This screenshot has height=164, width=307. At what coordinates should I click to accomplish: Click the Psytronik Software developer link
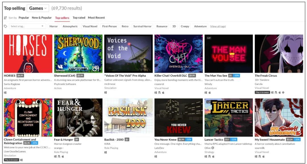coord(65,84)
